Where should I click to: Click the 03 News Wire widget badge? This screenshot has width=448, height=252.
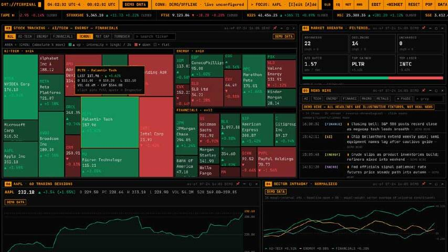pos(306,91)
